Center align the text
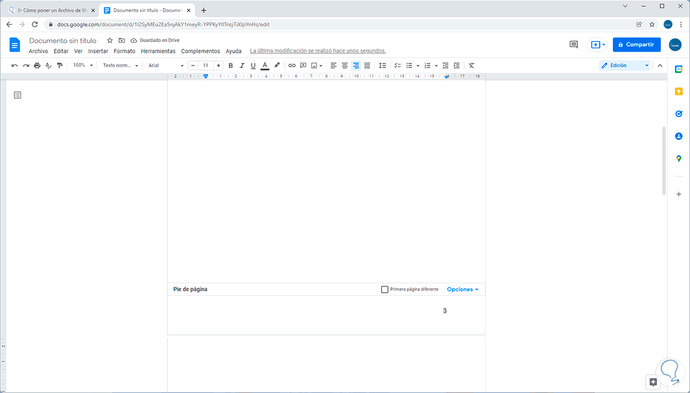690x393 pixels. pos(345,65)
